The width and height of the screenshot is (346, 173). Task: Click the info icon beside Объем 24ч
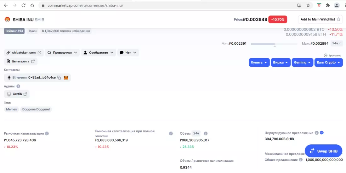click(x=206, y=133)
